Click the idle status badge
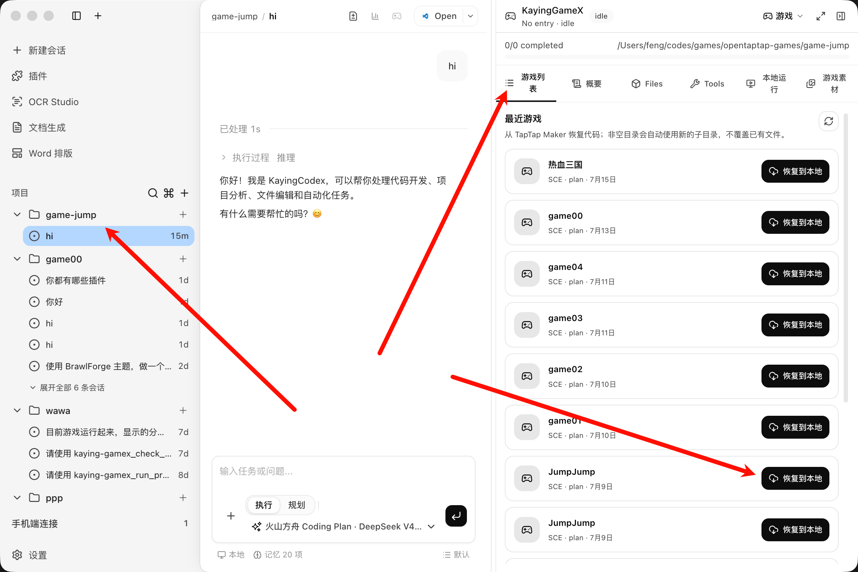Image resolution: width=858 pixels, height=572 pixels. point(601,16)
